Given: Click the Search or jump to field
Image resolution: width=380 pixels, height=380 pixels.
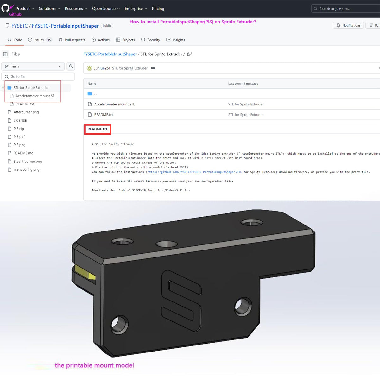Looking at the screenshot, I should [345, 9].
